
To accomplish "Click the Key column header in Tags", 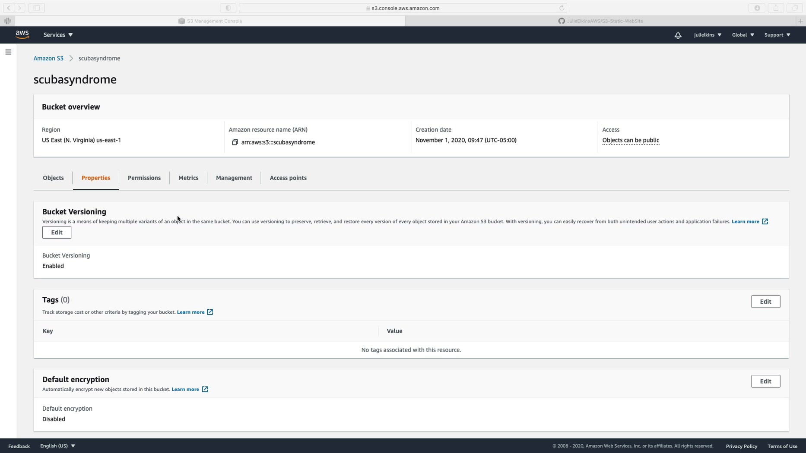I will pos(48,331).
